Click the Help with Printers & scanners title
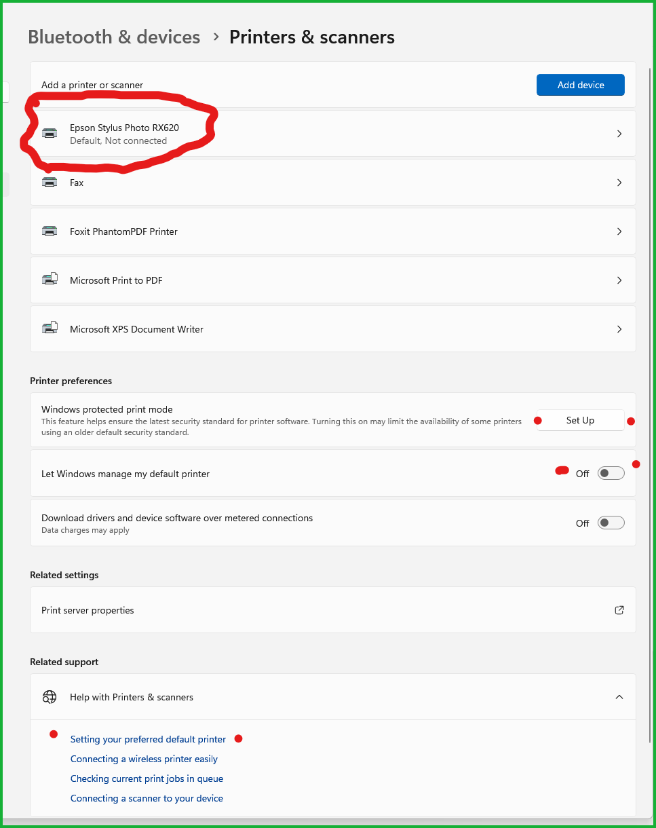 (x=132, y=697)
